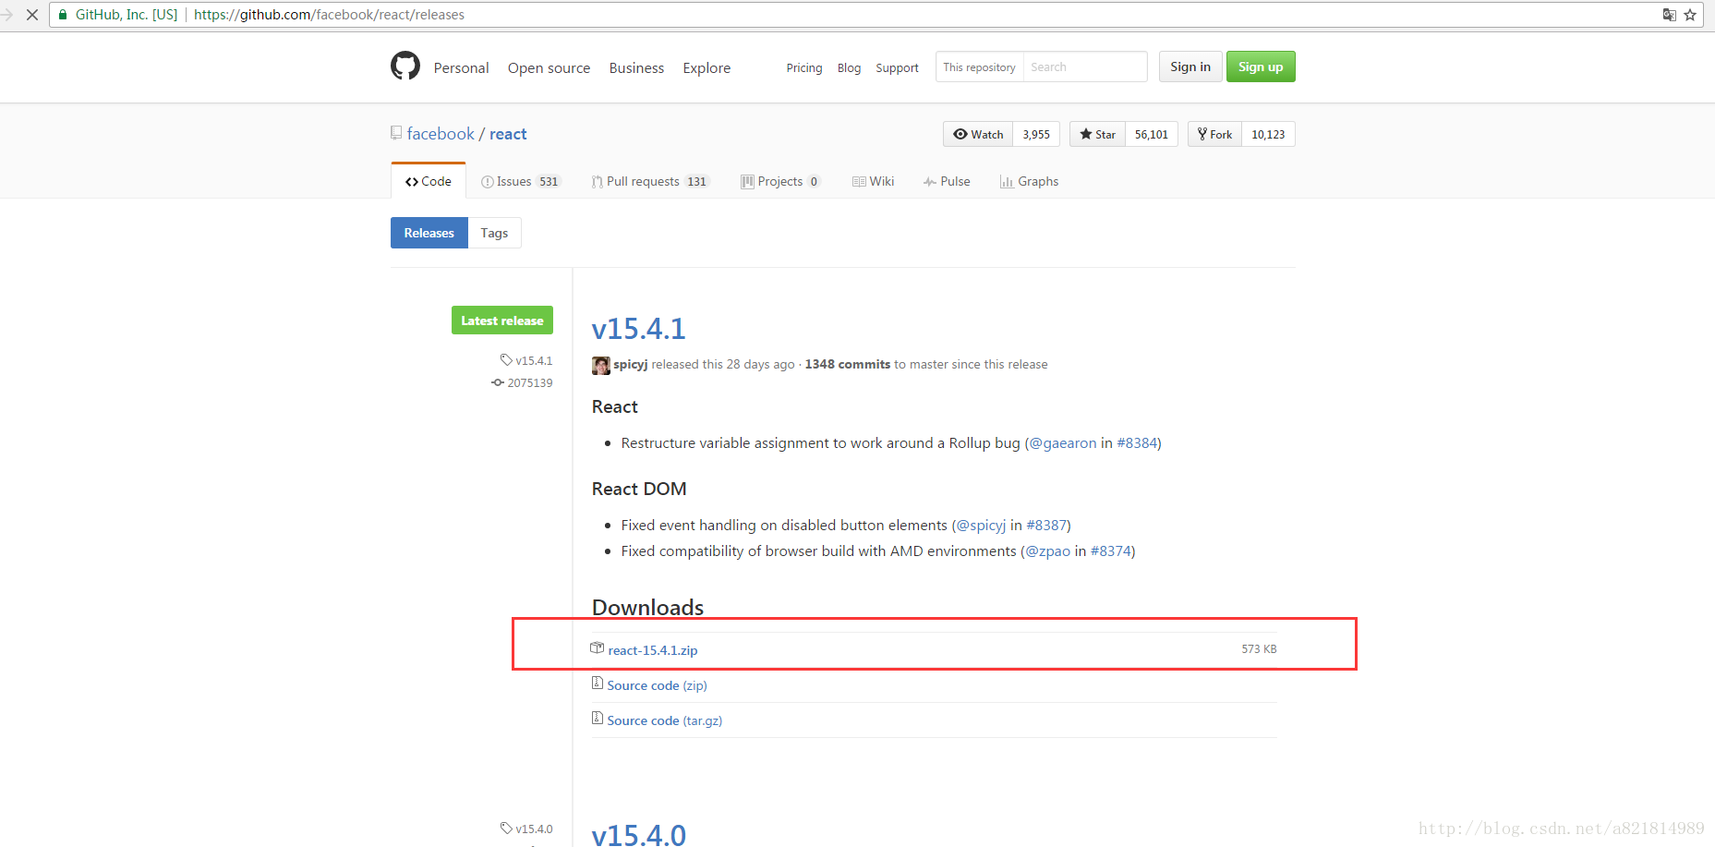Open the v15.4.0 release title

(638, 835)
